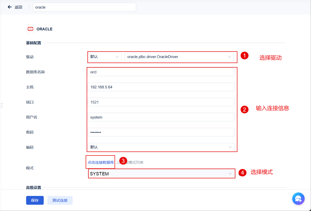Click the ORACLE title text
Screen dimensions: 311x211
[x=44, y=29]
